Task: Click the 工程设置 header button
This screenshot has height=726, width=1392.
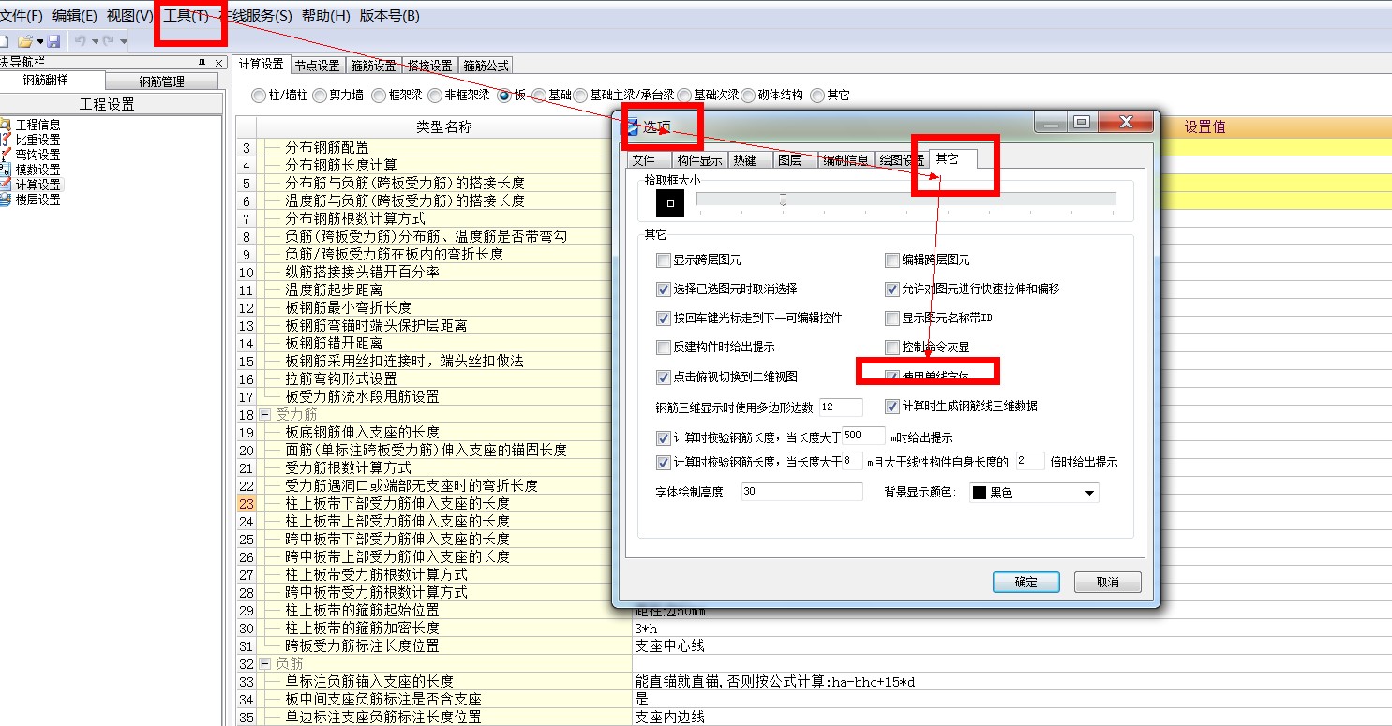Action: [107, 104]
